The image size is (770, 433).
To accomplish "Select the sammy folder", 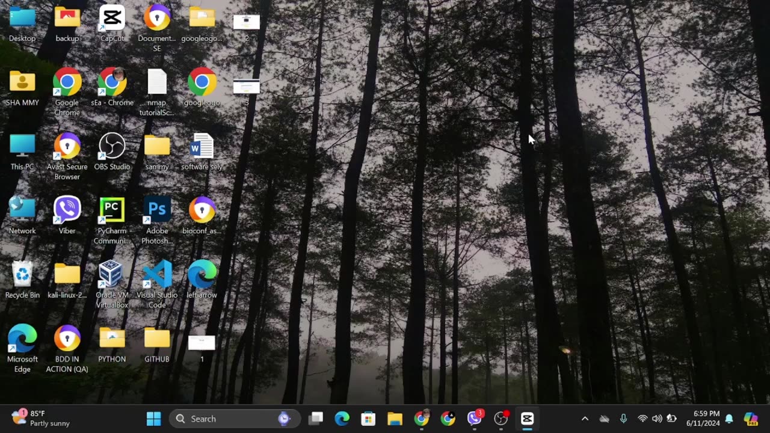I will (x=157, y=152).
